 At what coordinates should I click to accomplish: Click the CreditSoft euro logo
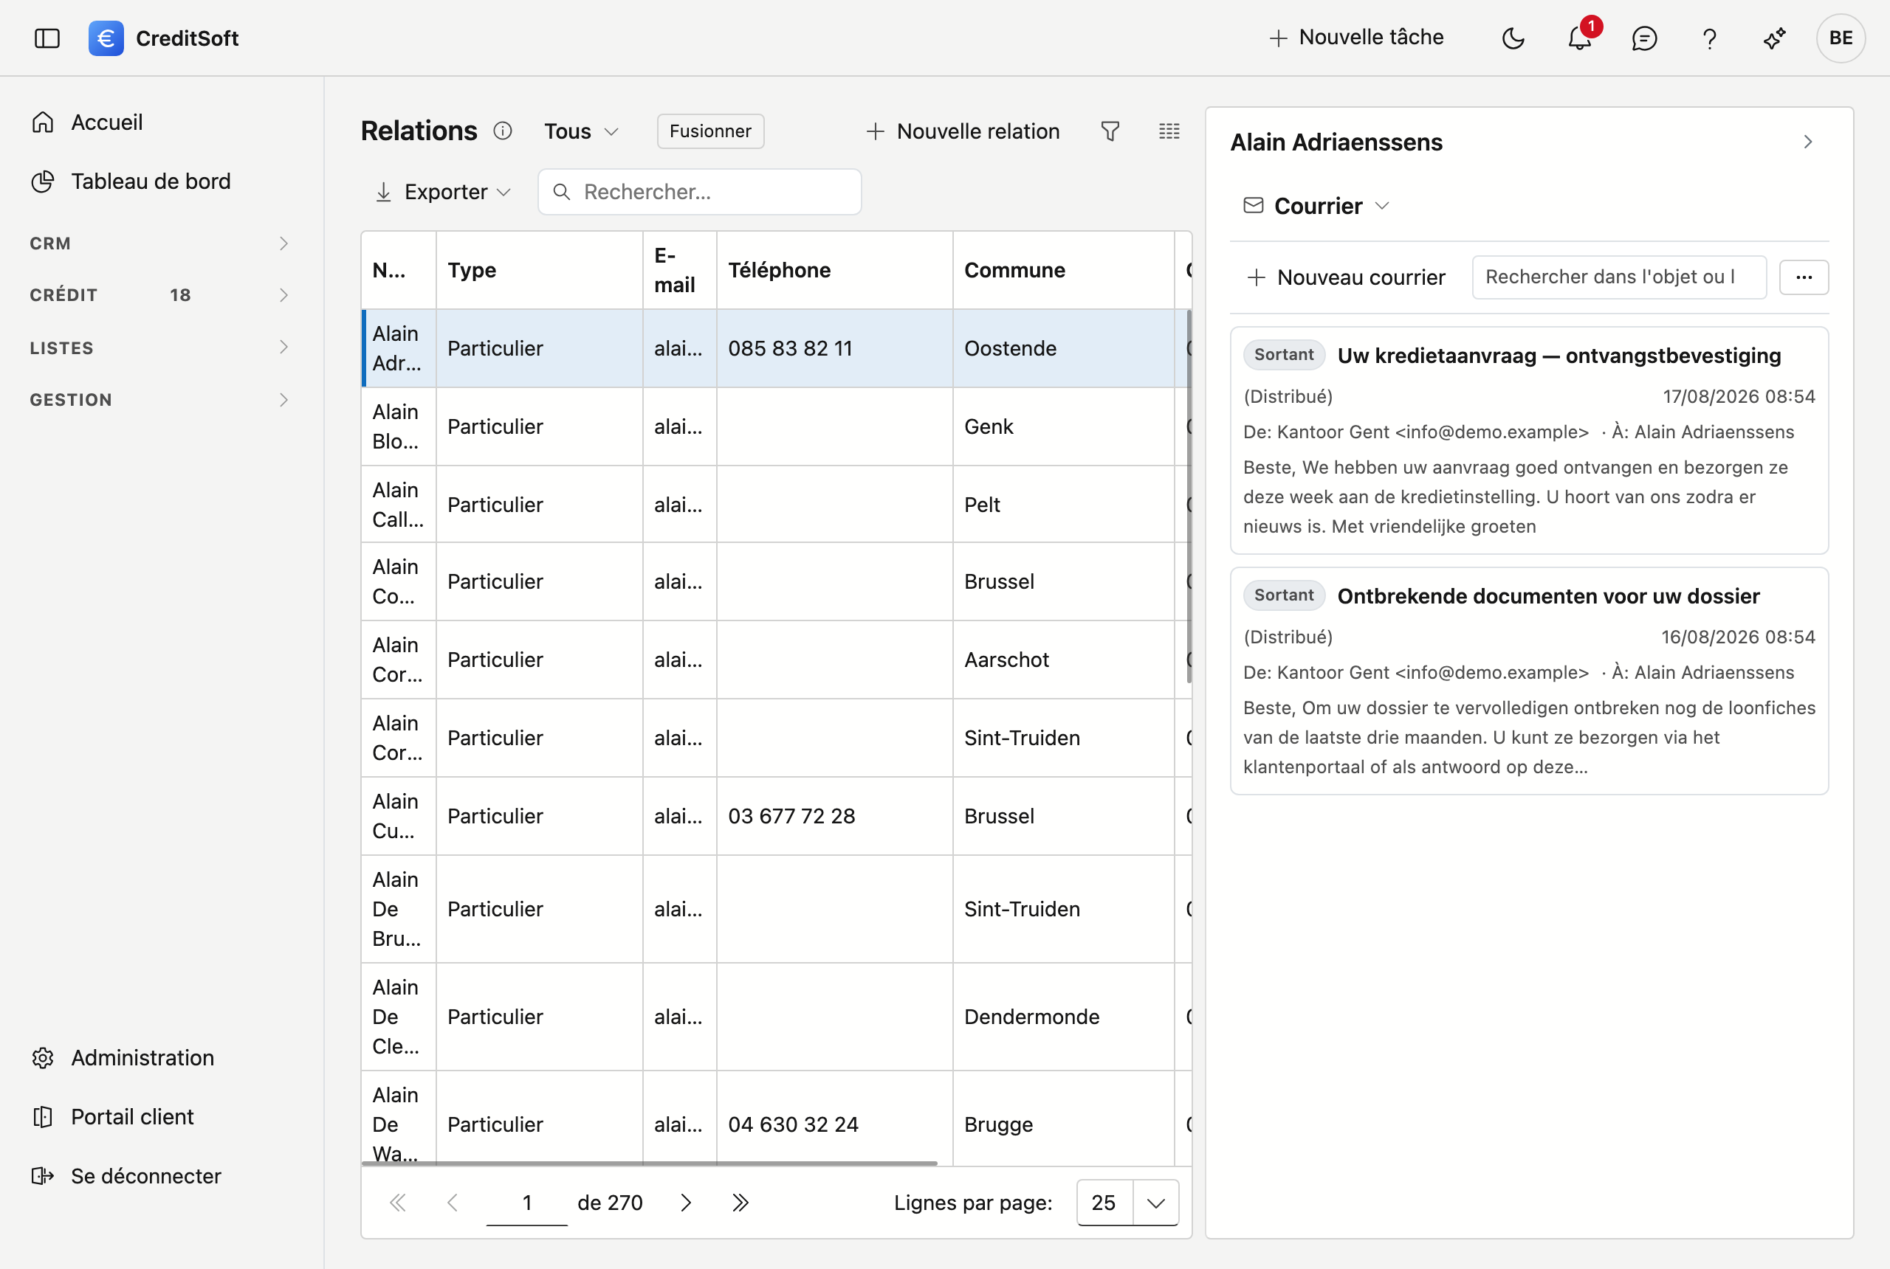point(106,38)
